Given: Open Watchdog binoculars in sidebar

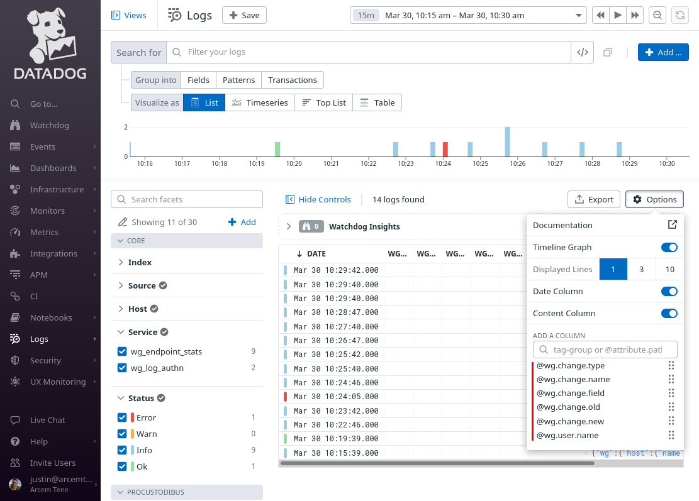Looking at the screenshot, I should 15,125.
